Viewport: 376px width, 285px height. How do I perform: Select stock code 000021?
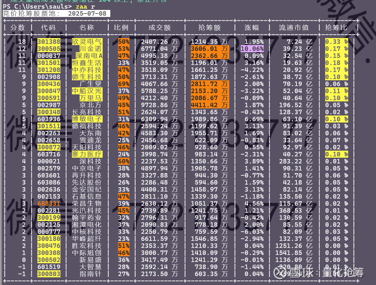point(49,162)
